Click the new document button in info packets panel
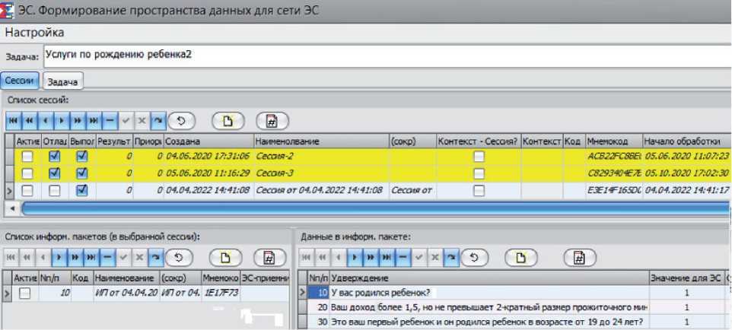The height and width of the screenshot is (330, 732). tap(225, 257)
